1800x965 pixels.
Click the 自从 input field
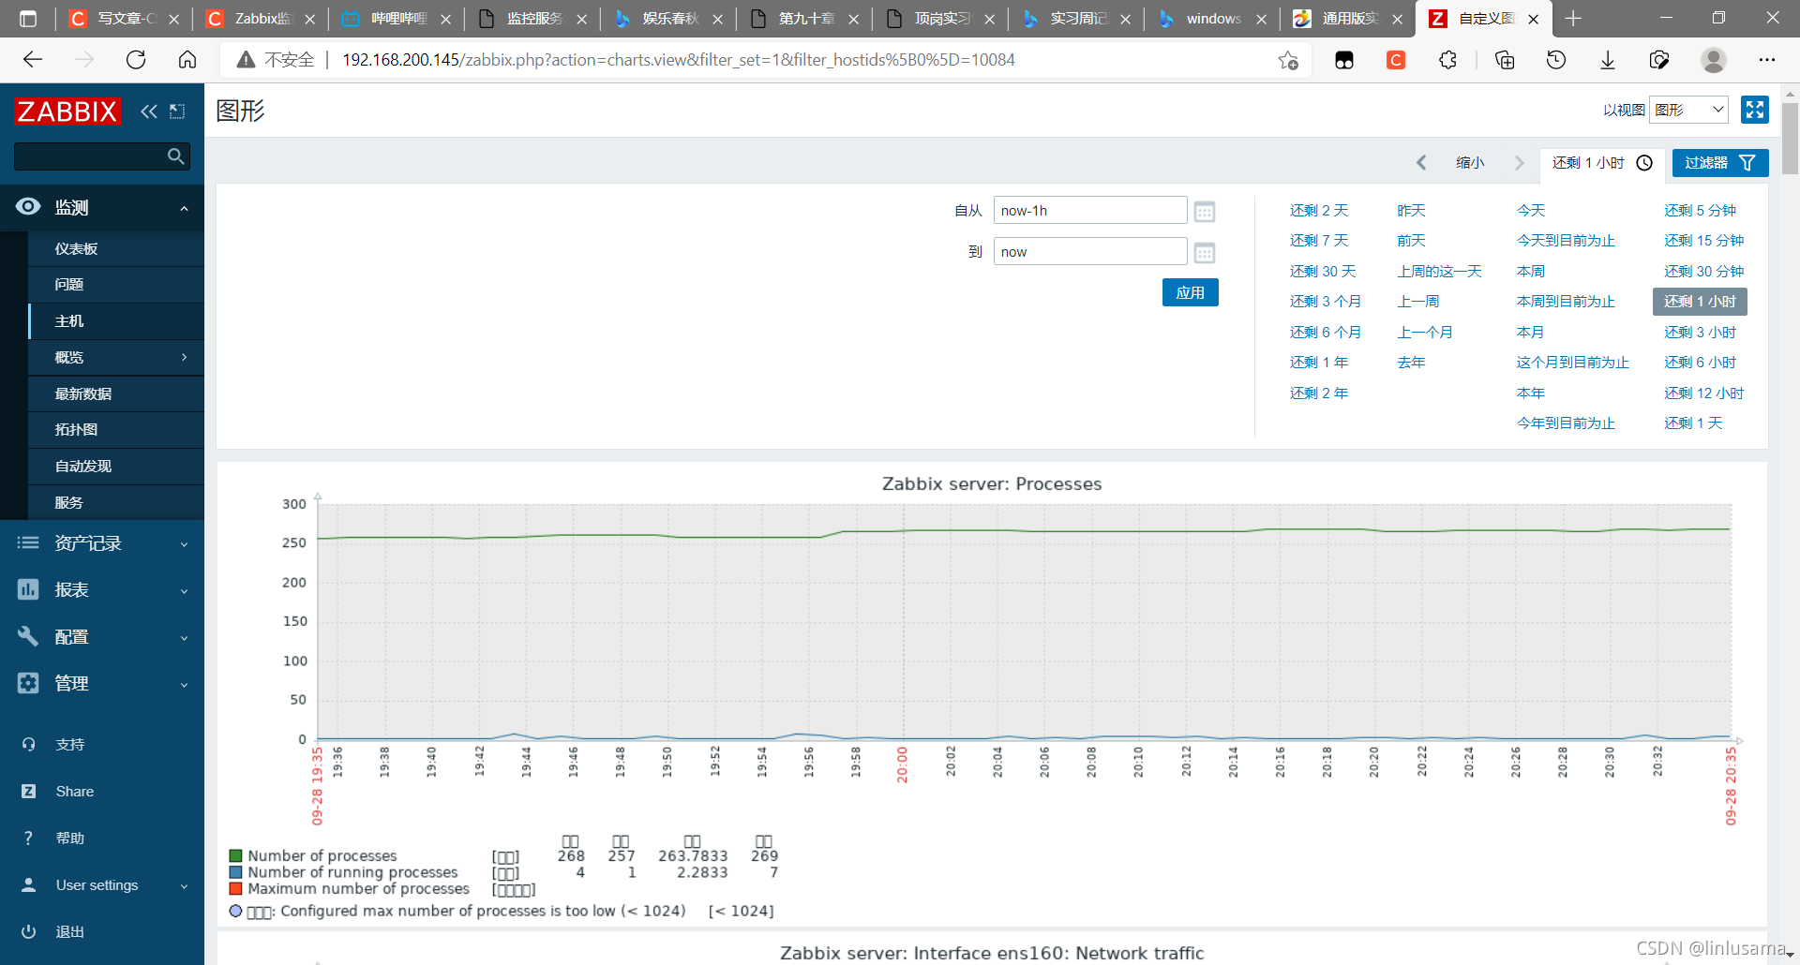(x=1090, y=211)
